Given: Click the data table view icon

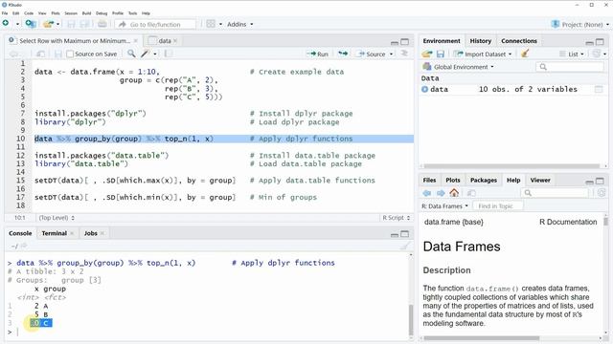Looking at the screenshot, I should pyautogui.click(x=599, y=89).
